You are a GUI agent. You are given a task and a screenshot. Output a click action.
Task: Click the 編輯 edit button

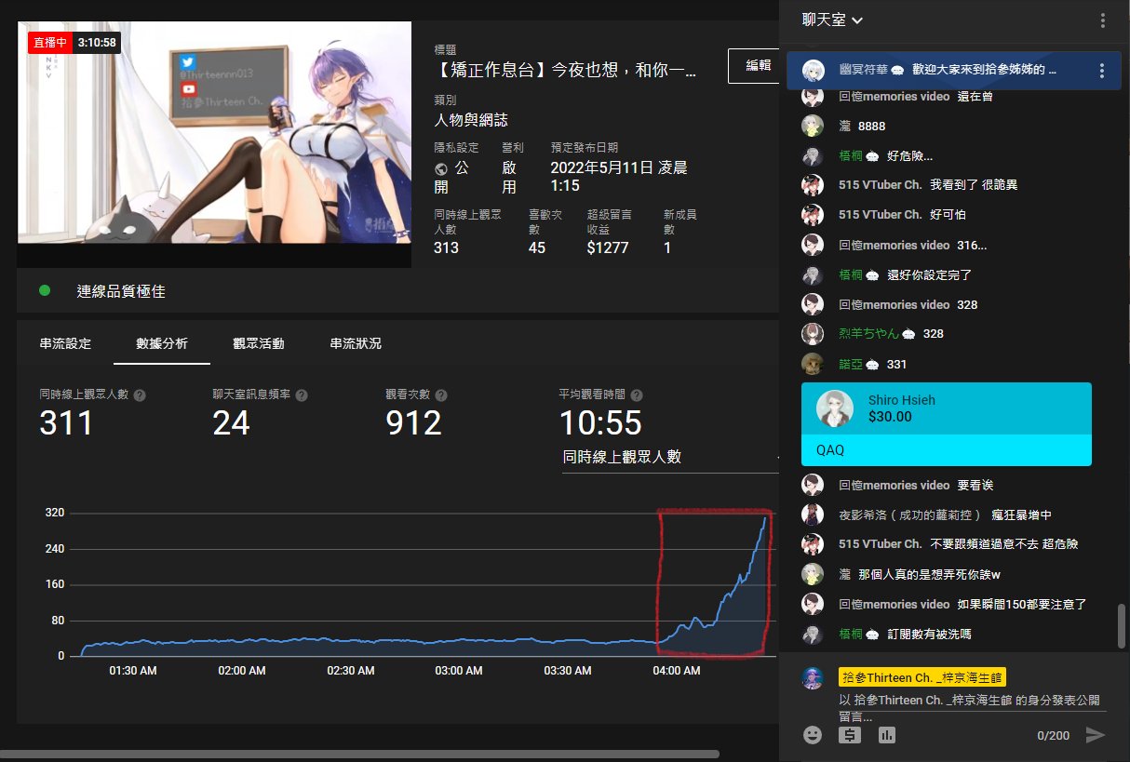[x=756, y=65]
